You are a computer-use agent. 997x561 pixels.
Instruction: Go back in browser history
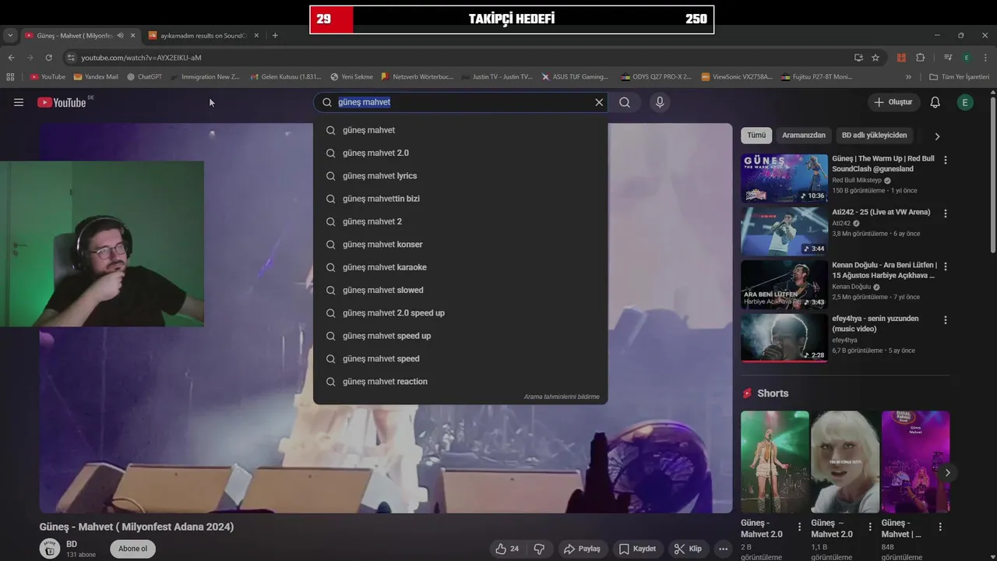click(x=11, y=58)
